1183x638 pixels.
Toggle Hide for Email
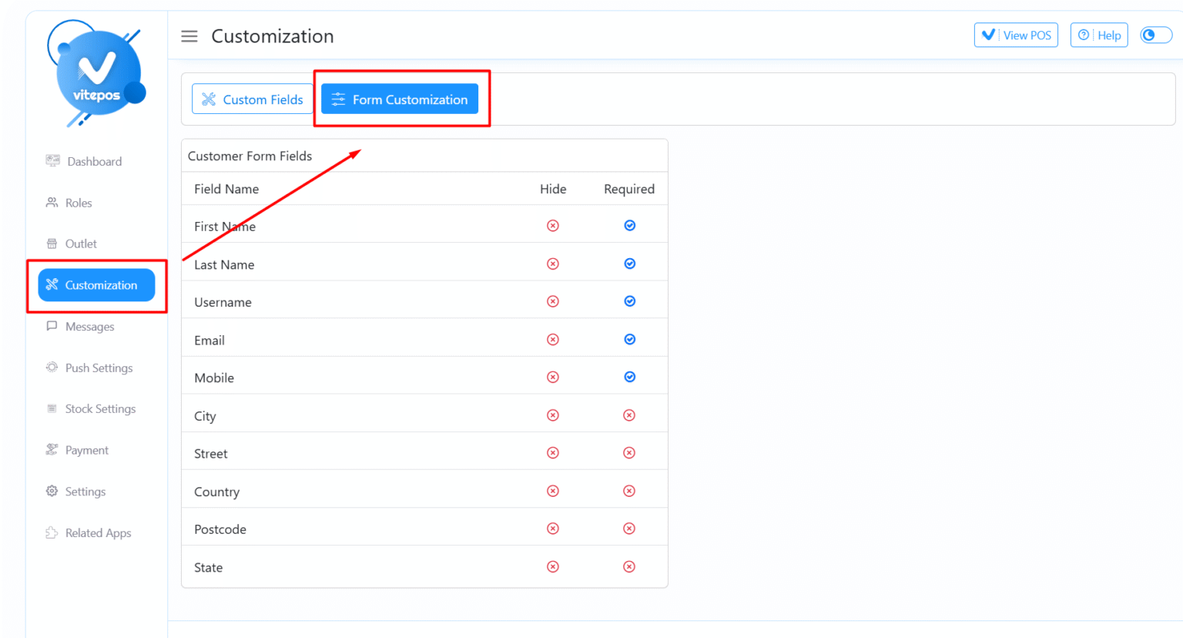[553, 339]
